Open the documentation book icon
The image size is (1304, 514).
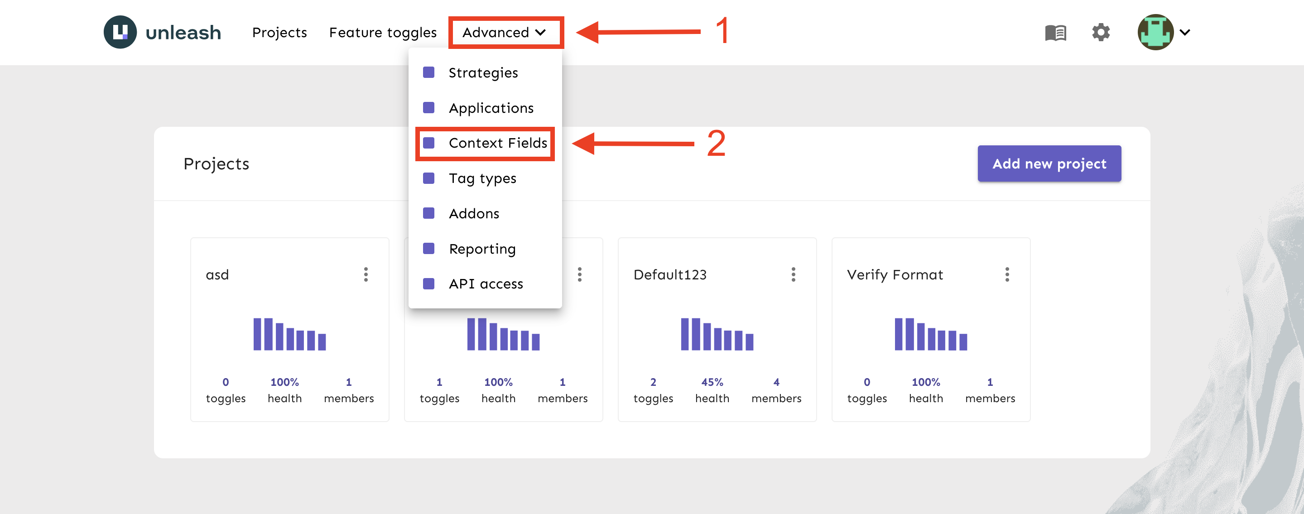tap(1055, 33)
